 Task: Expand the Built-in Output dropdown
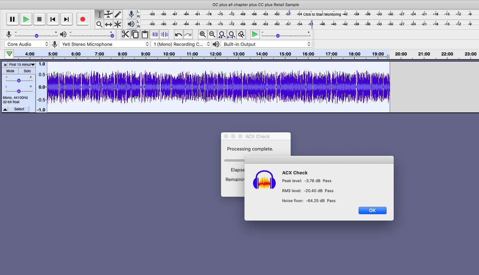click(266, 44)
